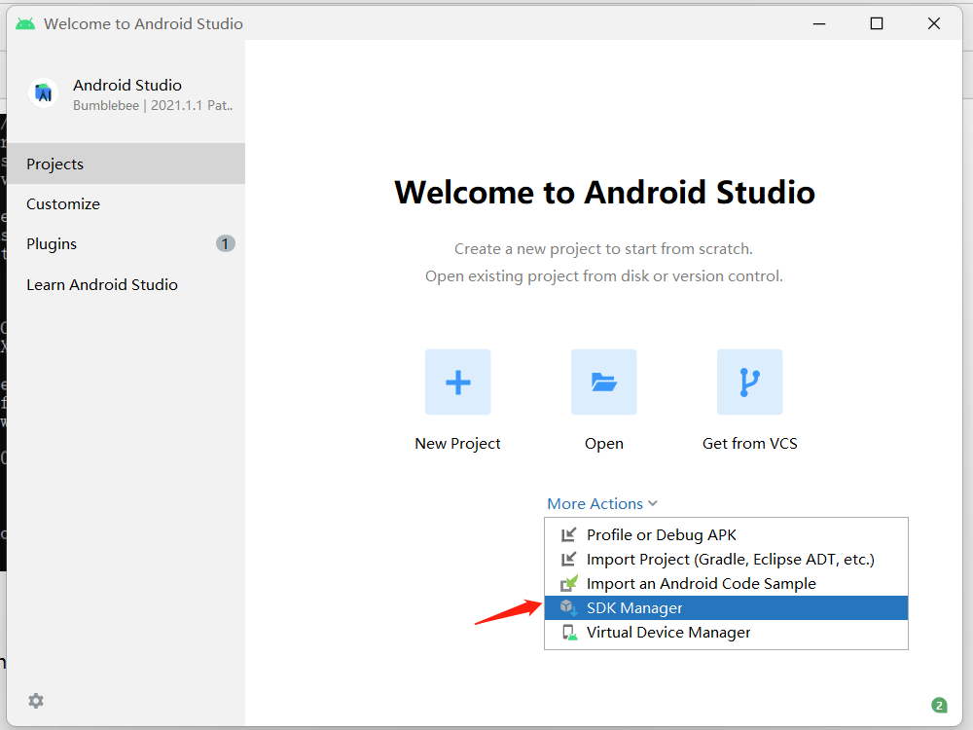
Task: Select the Projects tab
Action: (x=126, y=164)
